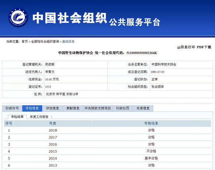The height and width of the screenshot is (170, 215).
Task: Switch to the 行政许可 tab
Action: point(12,108)
